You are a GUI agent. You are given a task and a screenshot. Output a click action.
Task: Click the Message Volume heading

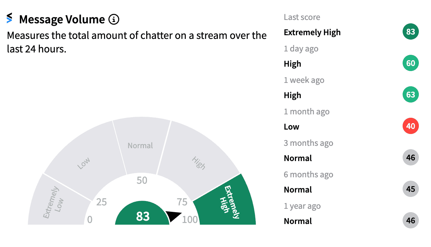[62, 20]
